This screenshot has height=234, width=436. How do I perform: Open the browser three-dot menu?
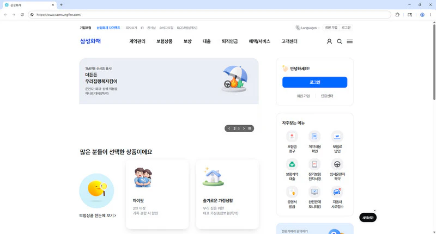coord(431,15)
